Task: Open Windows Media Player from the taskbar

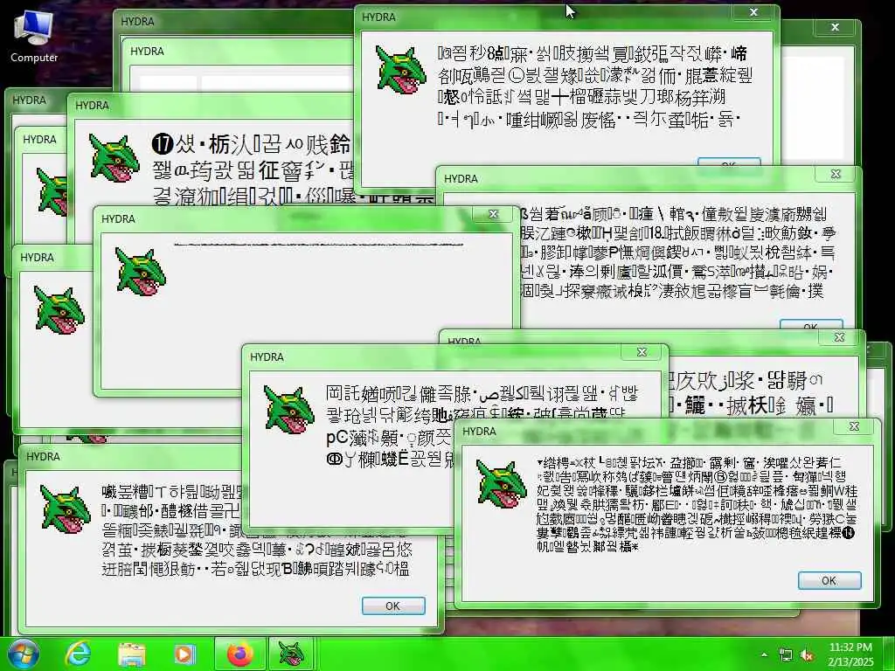Action: 184,654
